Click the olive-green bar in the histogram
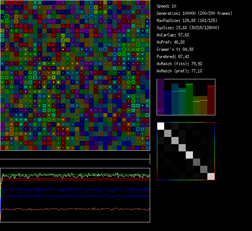The height and width of the screenshot is (231, 252). [x=197, y=106]
